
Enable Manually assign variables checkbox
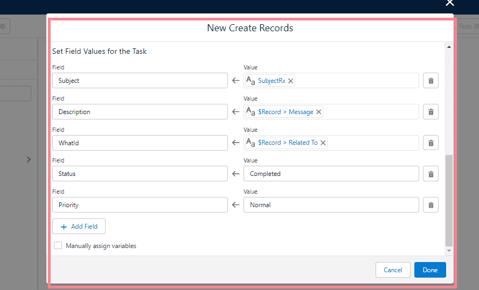(58, 246)
